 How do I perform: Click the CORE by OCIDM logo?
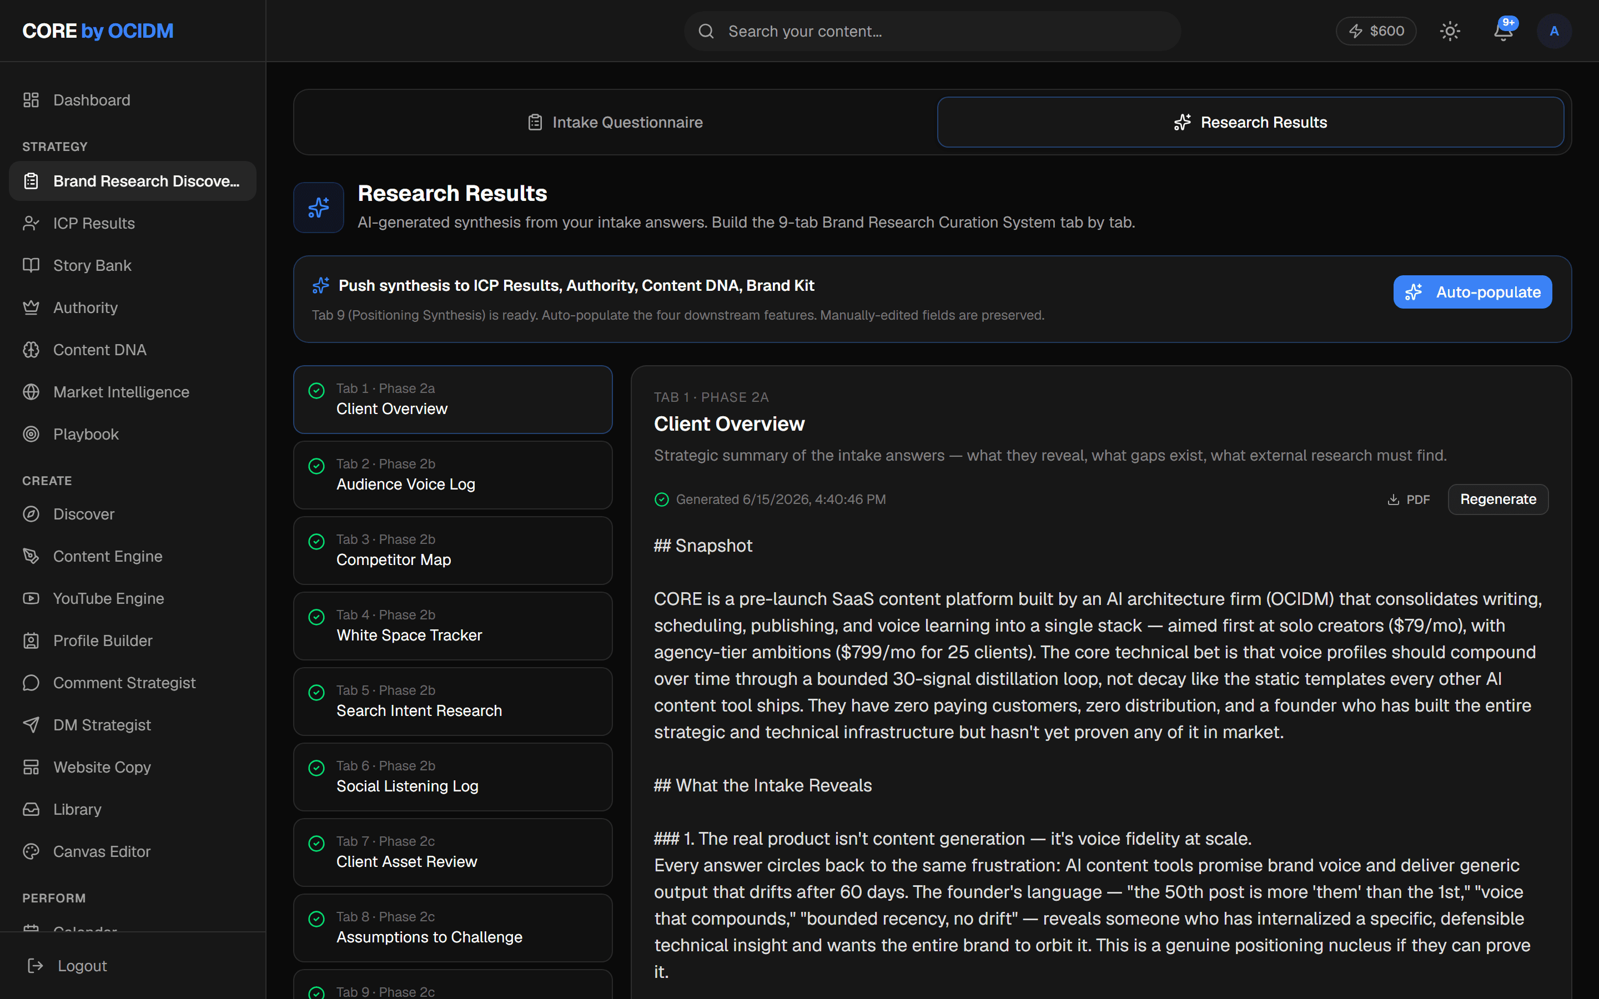coord(98,31)
